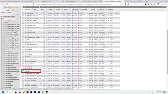Viewport: 168px width, 94px height.
Task: Check the wp_posts table checkbox
Action: point(23,52)
